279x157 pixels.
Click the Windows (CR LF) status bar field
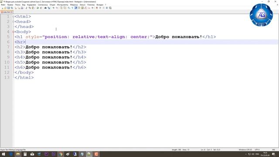[x=245, y=150]
